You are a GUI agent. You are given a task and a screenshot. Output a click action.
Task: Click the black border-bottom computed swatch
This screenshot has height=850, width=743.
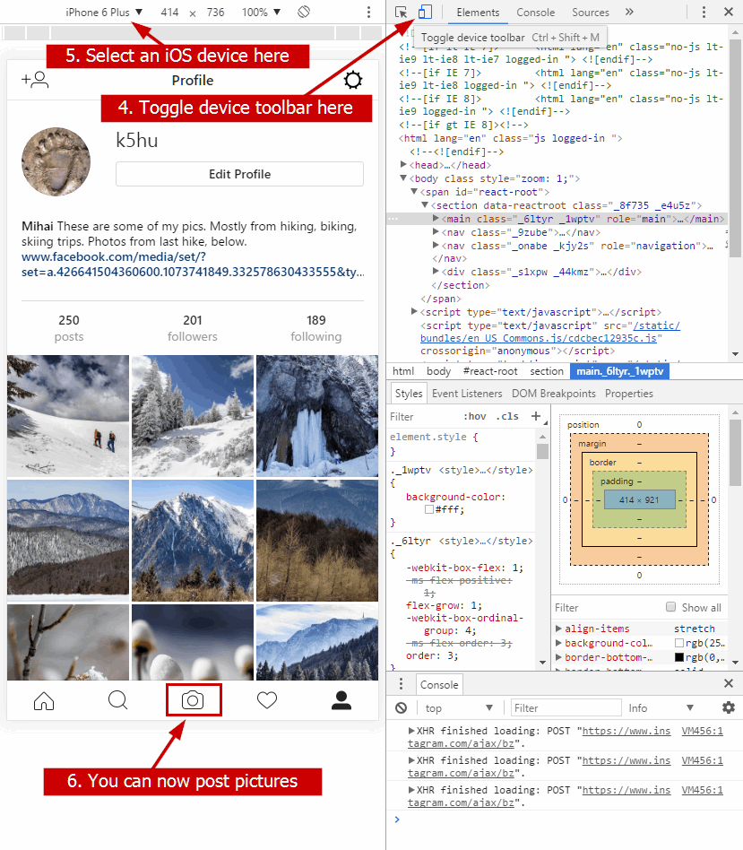[x=679, y=657]
